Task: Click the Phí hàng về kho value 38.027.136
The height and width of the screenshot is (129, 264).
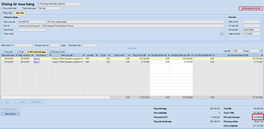Action: (258, 122)
